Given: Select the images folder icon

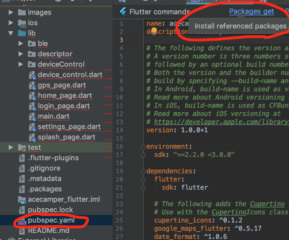Looking at the screenshot, I should pos(22,12).
